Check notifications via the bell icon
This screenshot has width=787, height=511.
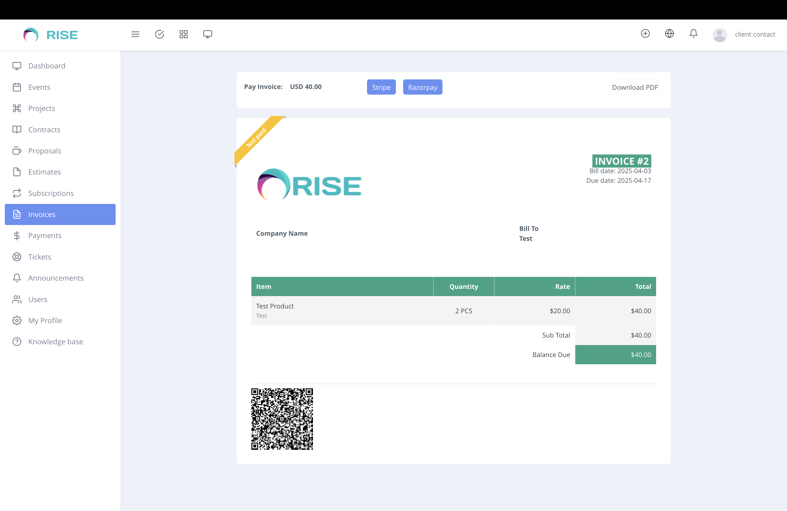coord(693,34)
